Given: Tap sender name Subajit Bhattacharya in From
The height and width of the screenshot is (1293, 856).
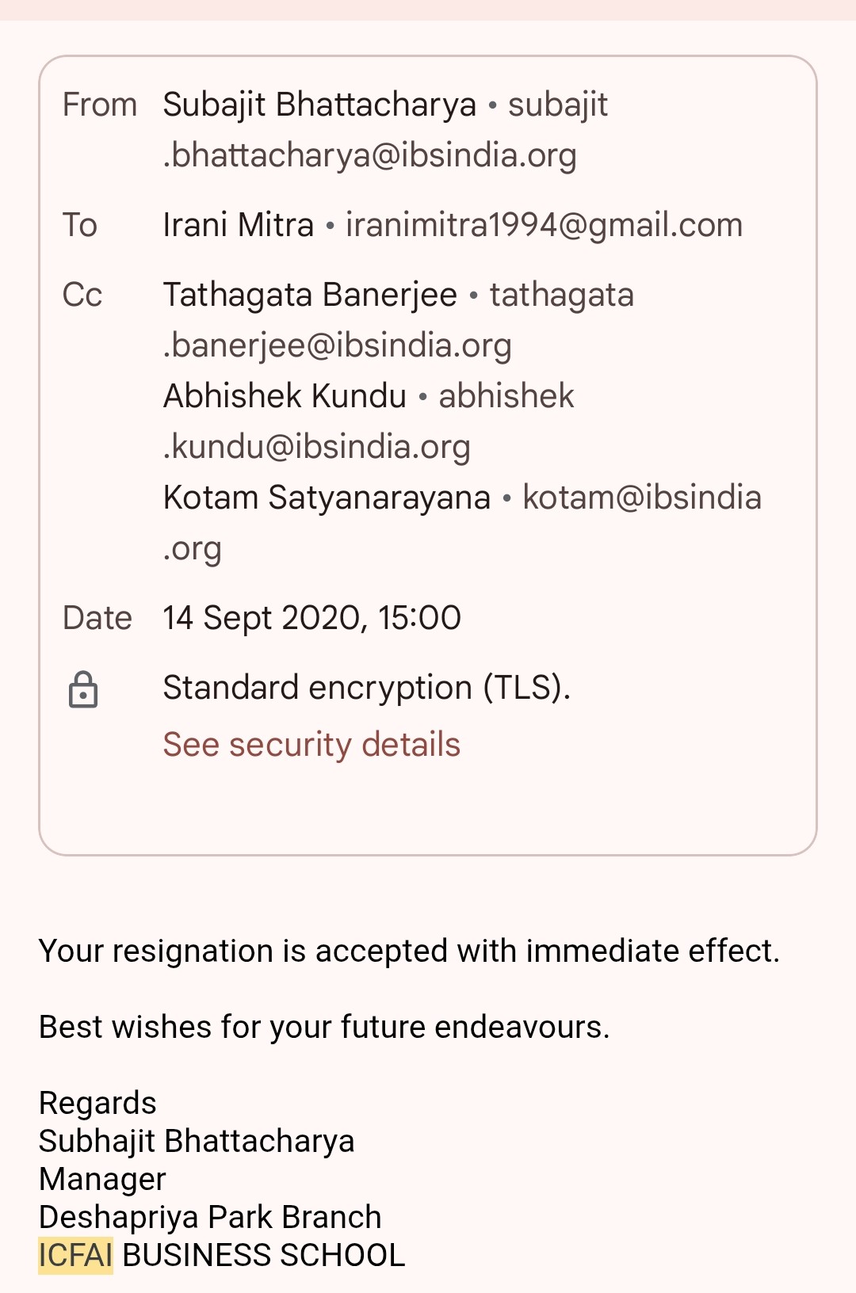Looking at the screenshot, I should [x=319, y=105].
